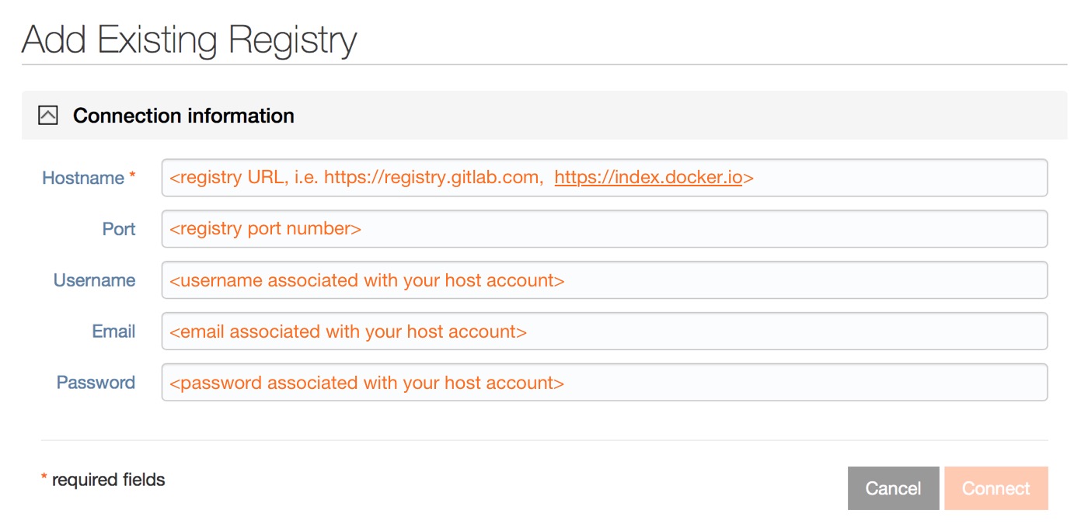Click the Email field label
1088x531 pixels.
pos(115,331)
